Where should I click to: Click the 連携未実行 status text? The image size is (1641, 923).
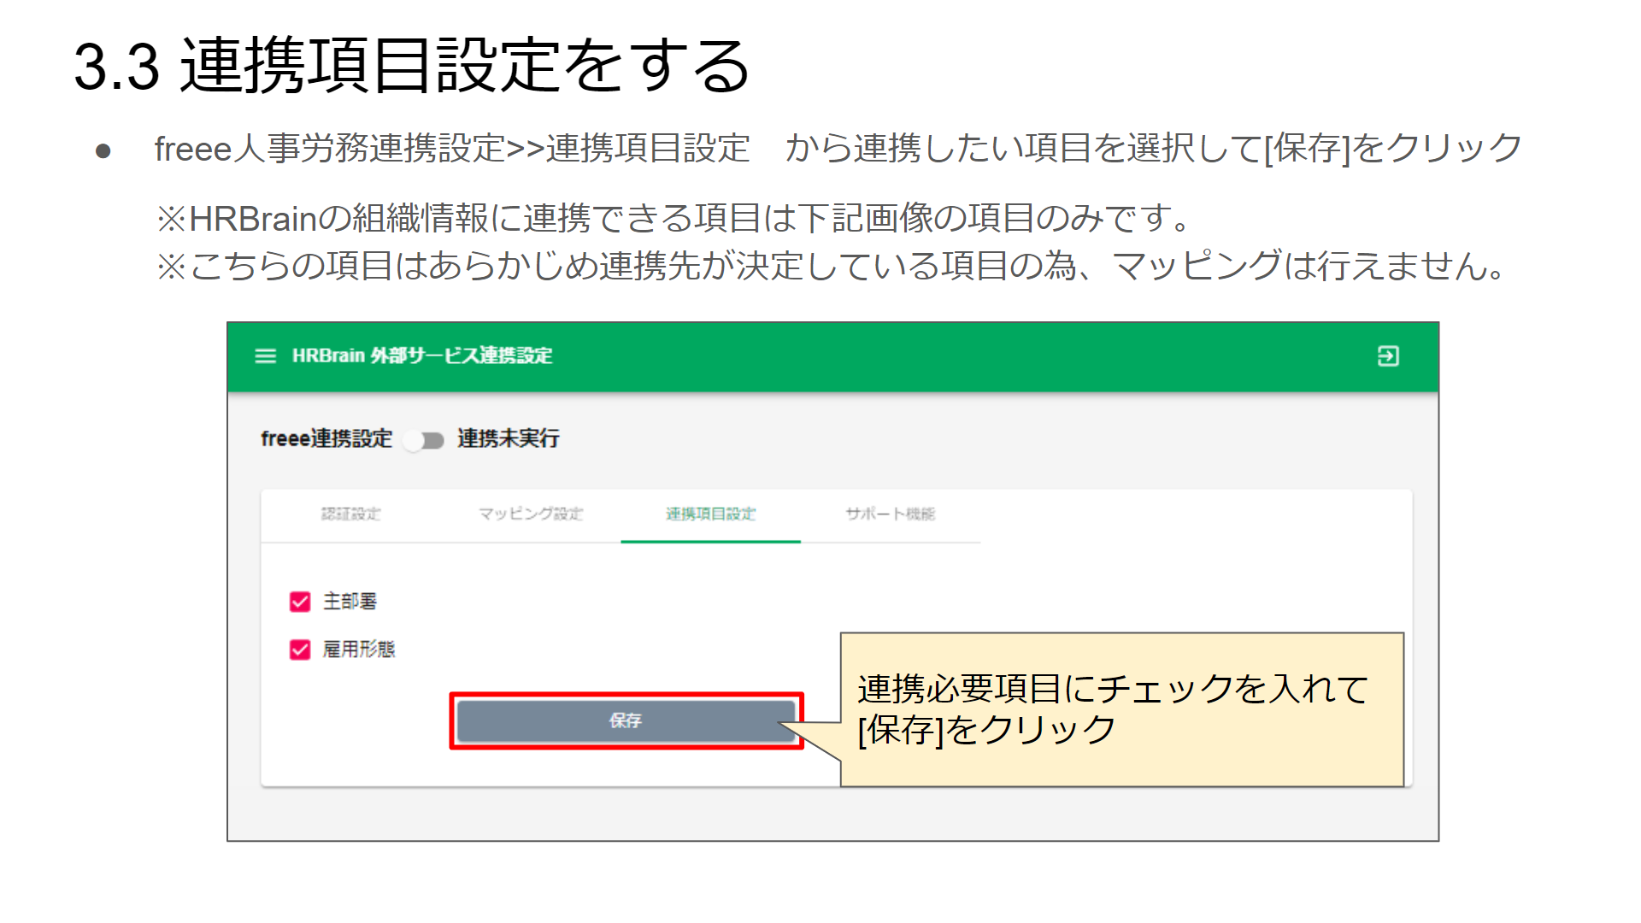pyautogui.click(x=509, y=438)
